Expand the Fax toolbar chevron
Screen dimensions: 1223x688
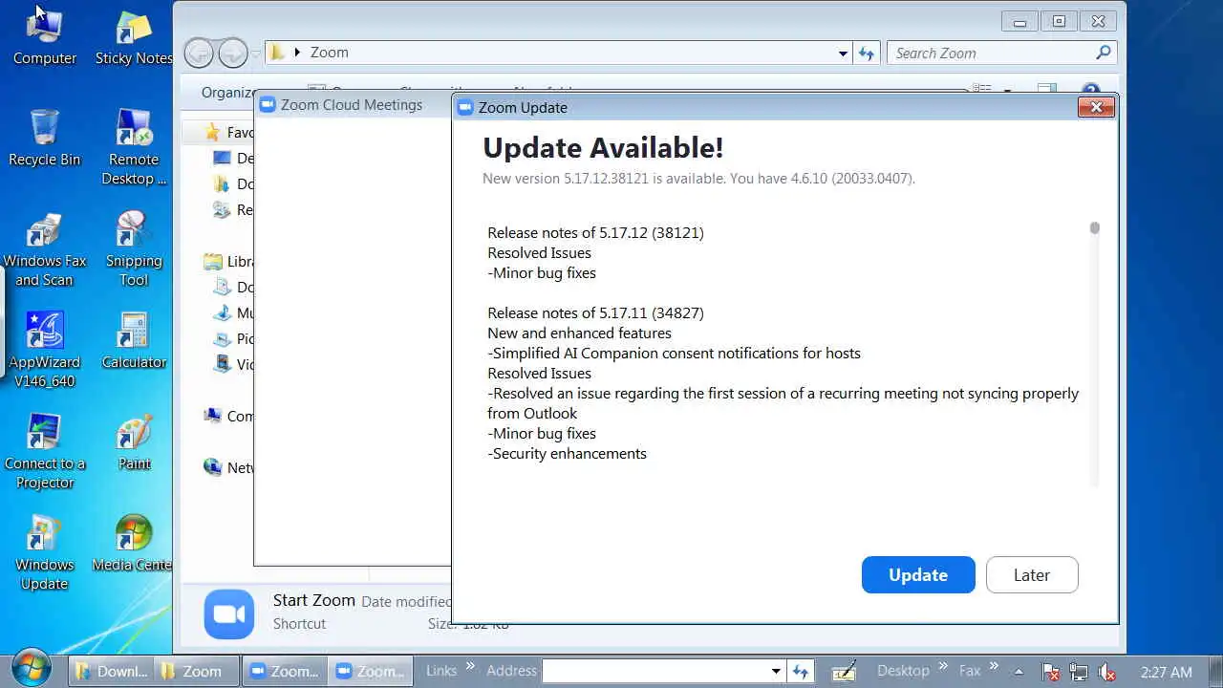click(994, 666)
